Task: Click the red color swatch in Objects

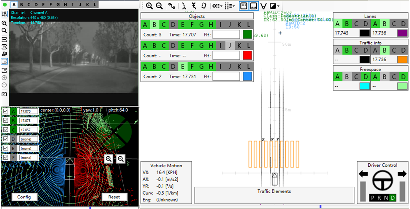Action: [x=247, y=56]
